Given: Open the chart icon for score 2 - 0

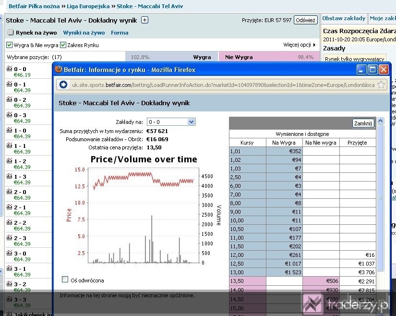Looking at the screenshot, I should 9,192.
